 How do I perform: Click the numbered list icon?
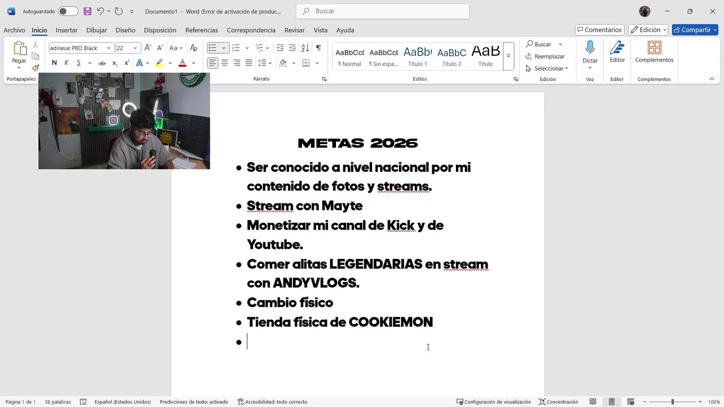(x=236, y=48)
